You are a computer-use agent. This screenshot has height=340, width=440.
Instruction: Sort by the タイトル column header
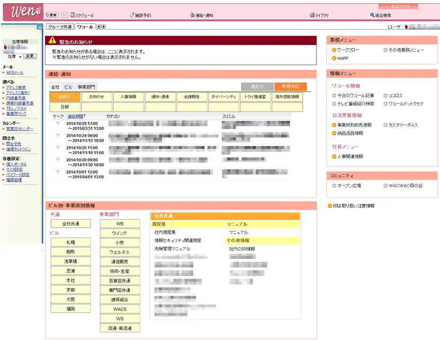click(x=229, y=116)
